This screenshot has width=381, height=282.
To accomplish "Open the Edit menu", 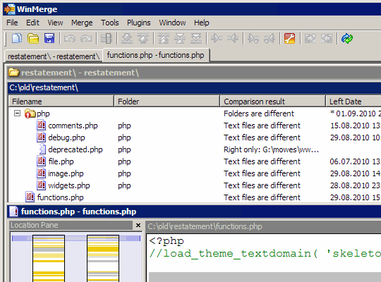I will pyautogui.click(x=32, y=23).
